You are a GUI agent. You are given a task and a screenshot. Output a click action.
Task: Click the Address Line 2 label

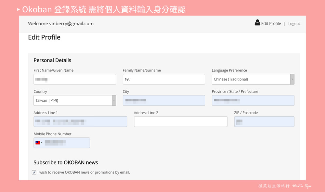click(146, 113)
